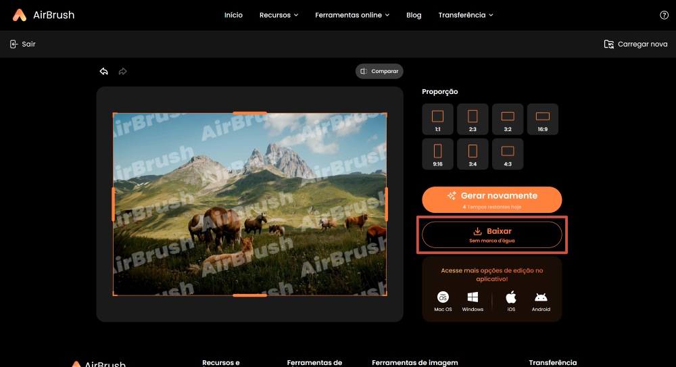This screenshot has height=367, width=676.
Task: Click the Windows download icon
Action: [473, 297]
